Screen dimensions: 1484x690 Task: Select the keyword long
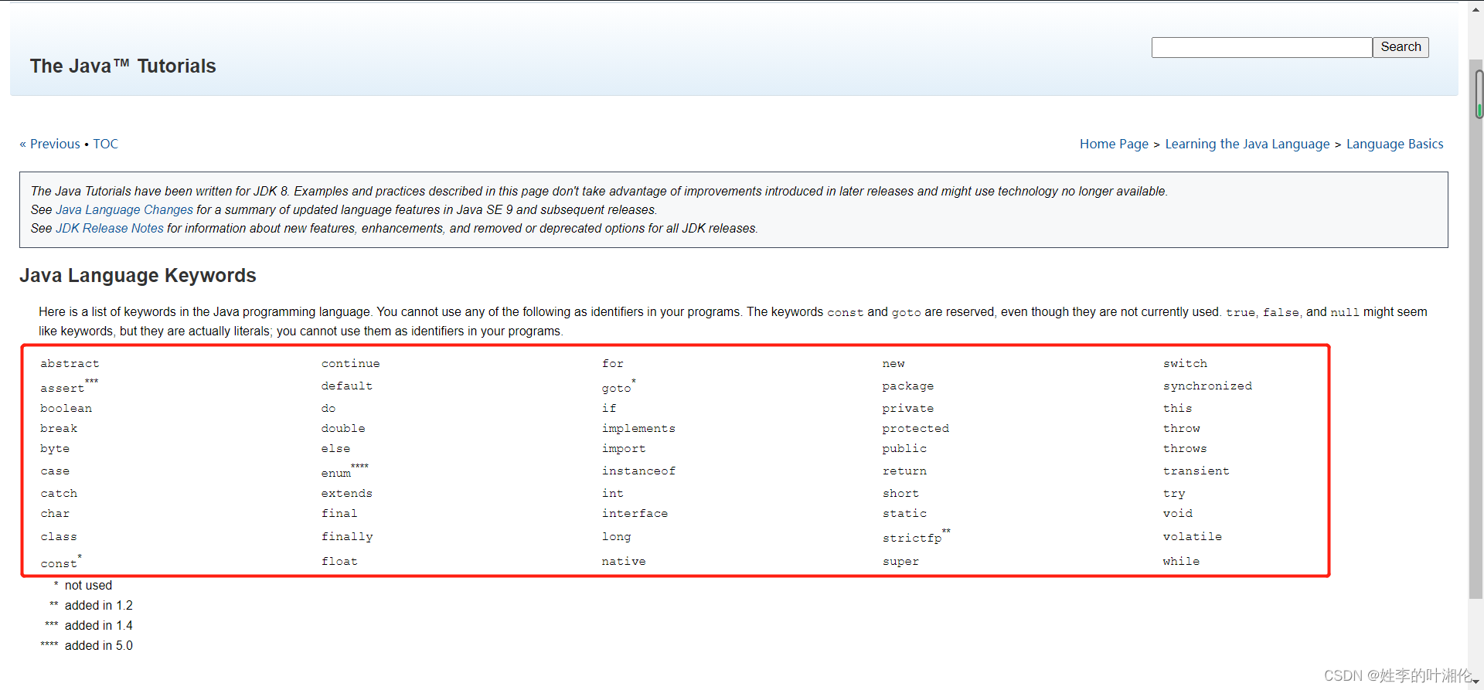pos(616,536)
